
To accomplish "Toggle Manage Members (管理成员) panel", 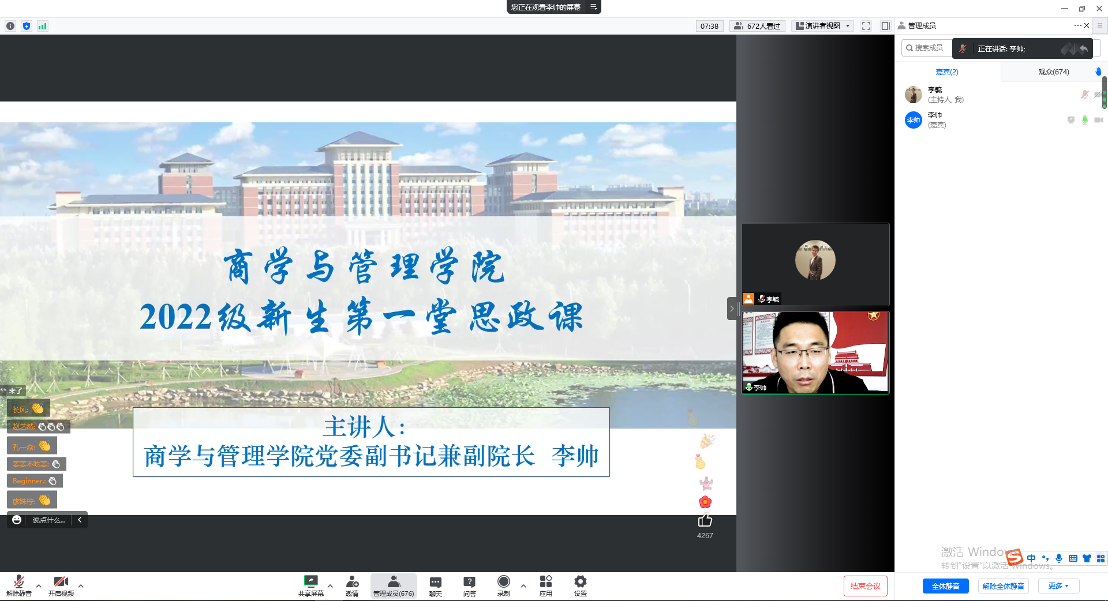I will click(x=394, y=585).
